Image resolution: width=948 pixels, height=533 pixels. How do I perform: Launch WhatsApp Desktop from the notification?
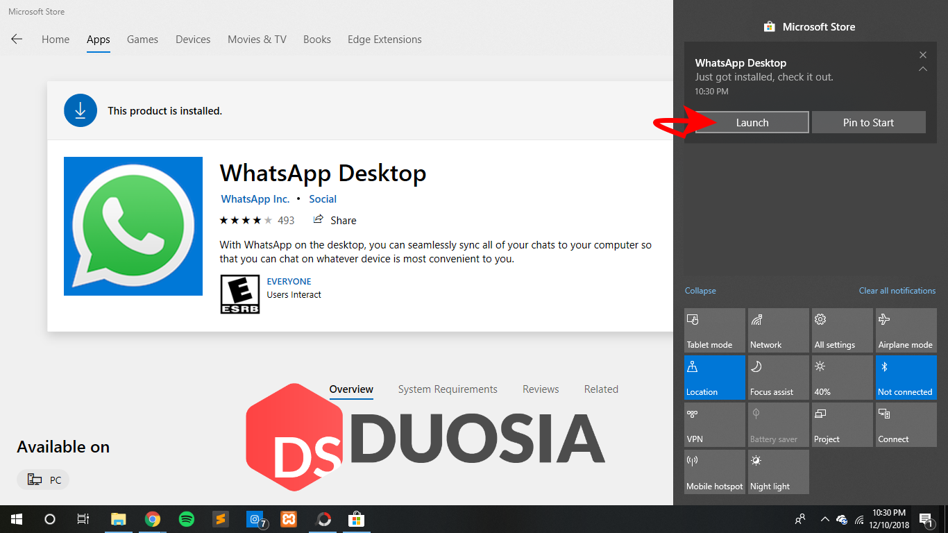point(752,122)
